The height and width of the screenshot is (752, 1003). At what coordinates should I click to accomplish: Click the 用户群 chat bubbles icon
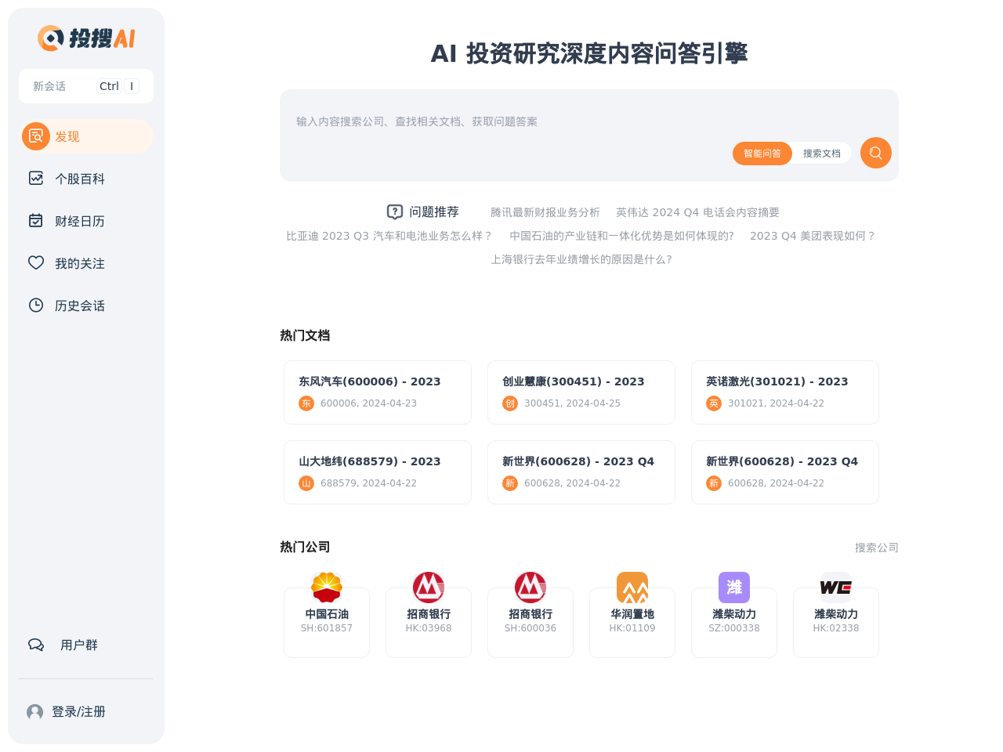point(36,645)
